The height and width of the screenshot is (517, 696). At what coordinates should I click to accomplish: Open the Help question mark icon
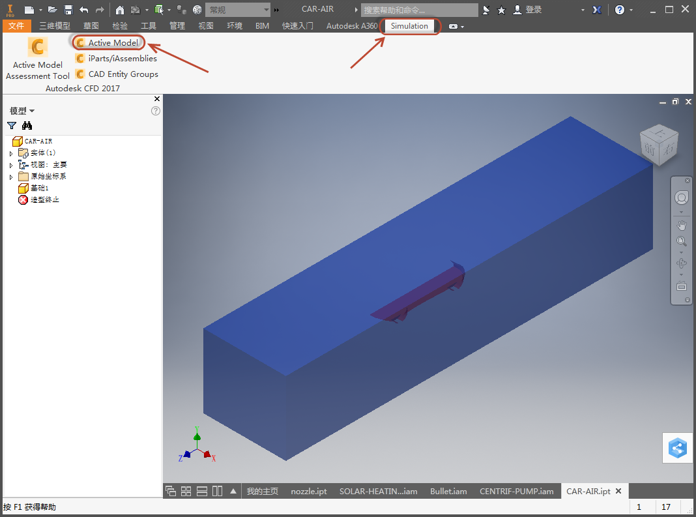point(620,10)
